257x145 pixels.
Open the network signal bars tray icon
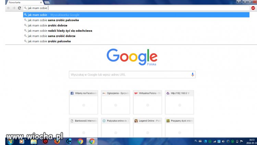215,141
